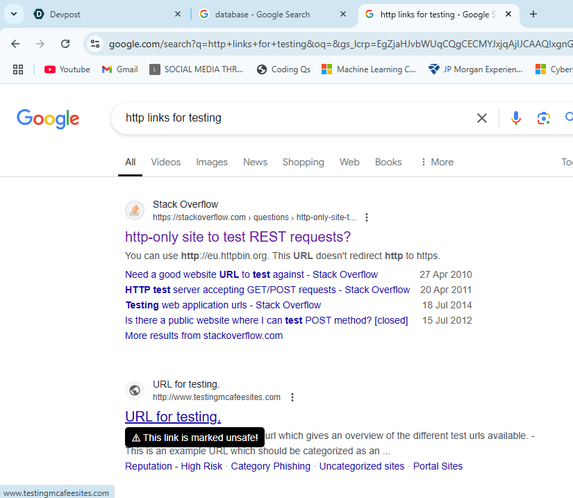This screenshot has width=573, height=498.
Task: Close the Devpost tab
Action: tap(178, 15)
